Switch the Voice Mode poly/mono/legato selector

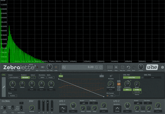[x=21, y=108]
